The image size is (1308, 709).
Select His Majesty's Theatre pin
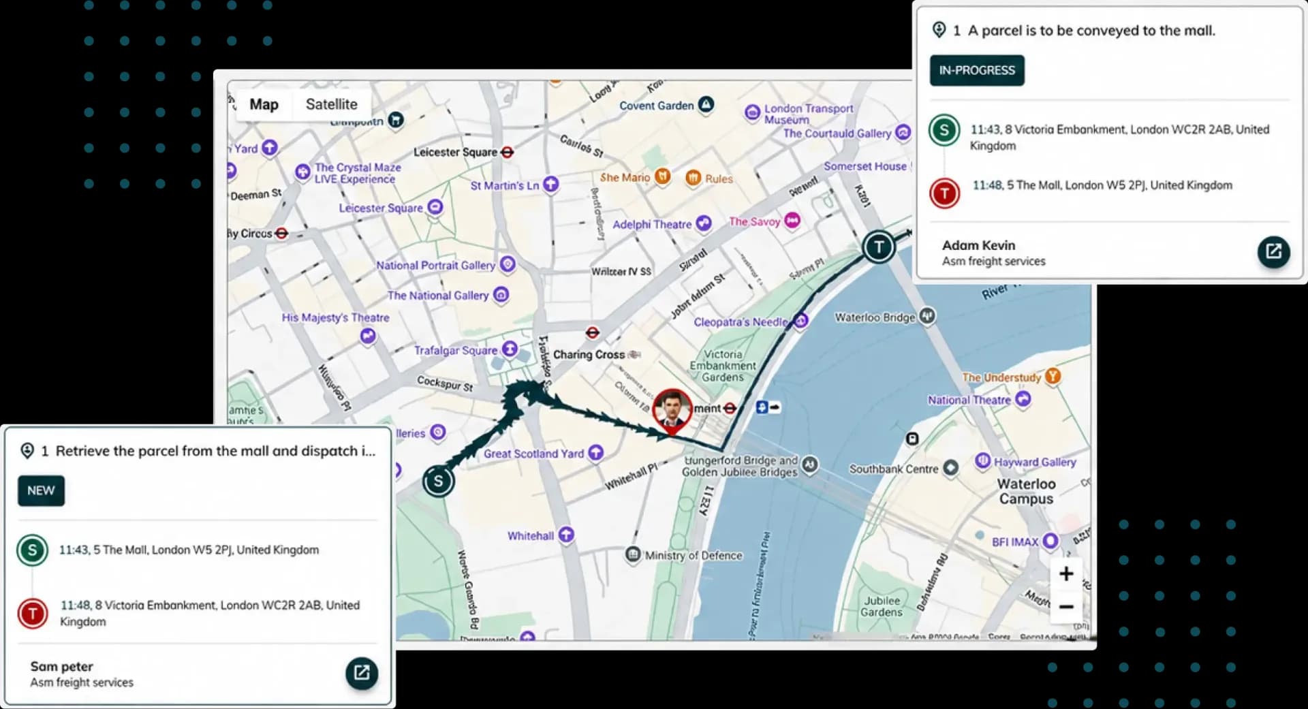click(x=368, y=336)
